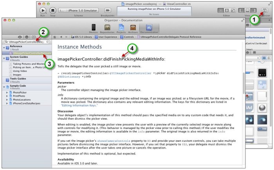The width and height of the screenshot is (274, 170).
Task: Enter full screen on Organizer window
Action: click(243, 20)
